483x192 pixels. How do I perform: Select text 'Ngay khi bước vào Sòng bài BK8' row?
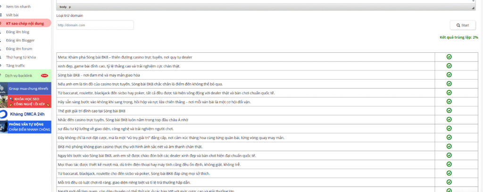point(157,156)
